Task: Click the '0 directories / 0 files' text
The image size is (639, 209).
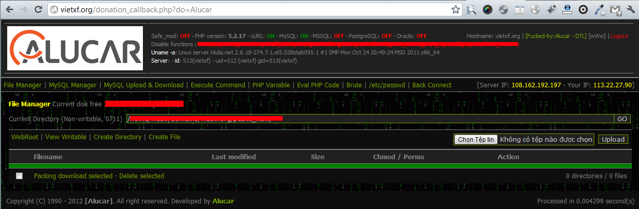Action: [596, 176]
